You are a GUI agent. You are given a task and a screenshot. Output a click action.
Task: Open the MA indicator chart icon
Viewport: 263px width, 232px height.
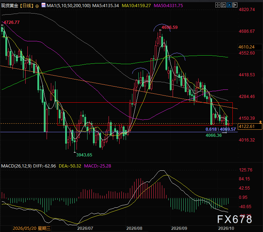click(x=43, y=5)
